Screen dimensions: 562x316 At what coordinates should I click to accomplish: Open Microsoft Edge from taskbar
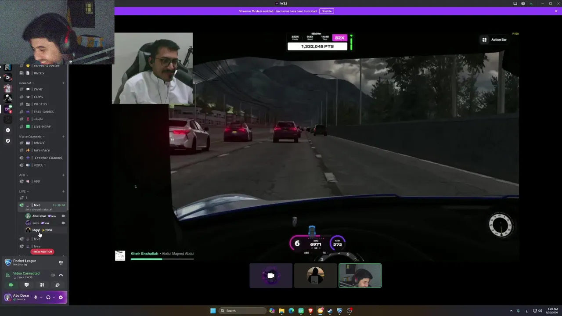tap(291, 311)
